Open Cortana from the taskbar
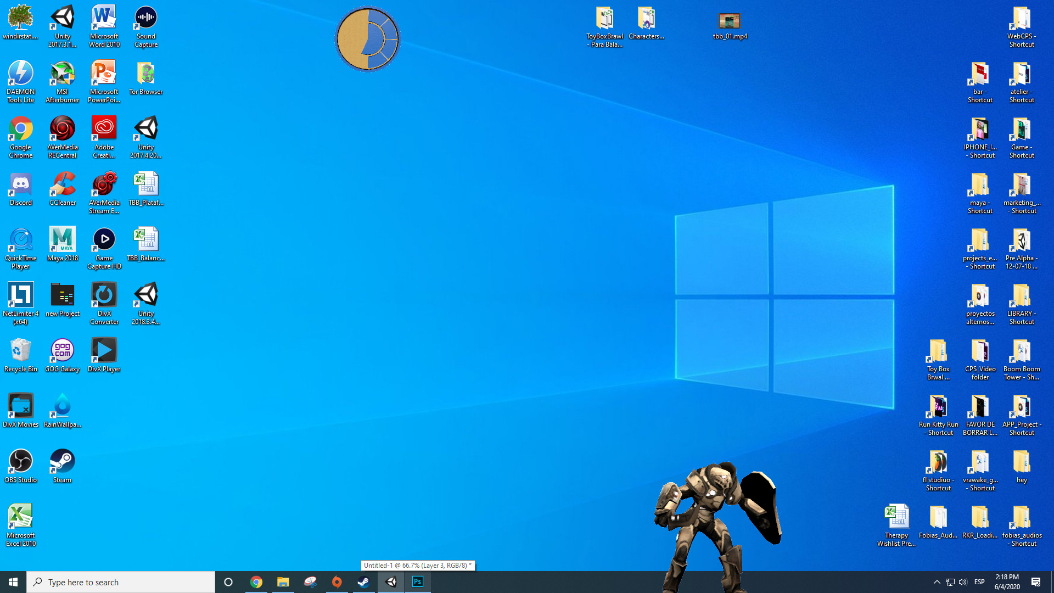 pos(228,582)
